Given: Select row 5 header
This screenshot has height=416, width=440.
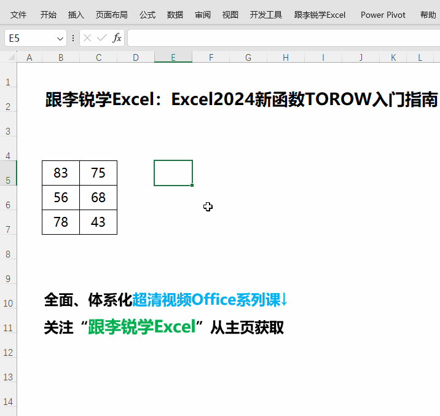Looking at the screenshot, I should 8,173.
